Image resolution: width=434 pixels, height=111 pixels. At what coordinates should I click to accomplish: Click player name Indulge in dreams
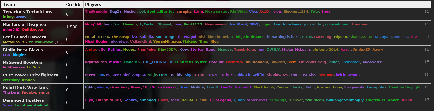coord(247,37)
